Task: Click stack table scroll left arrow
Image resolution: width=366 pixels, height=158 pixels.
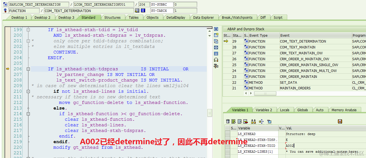Action: (246, 93)
